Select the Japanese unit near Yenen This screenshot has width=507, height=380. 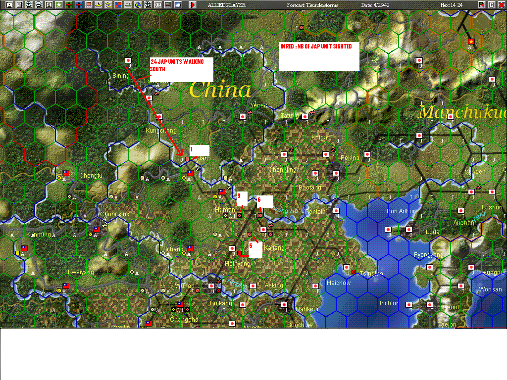pos(243,117)
